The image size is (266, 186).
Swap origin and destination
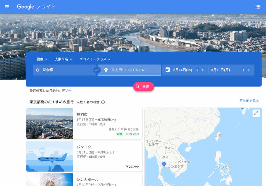[x=97, y=70]
